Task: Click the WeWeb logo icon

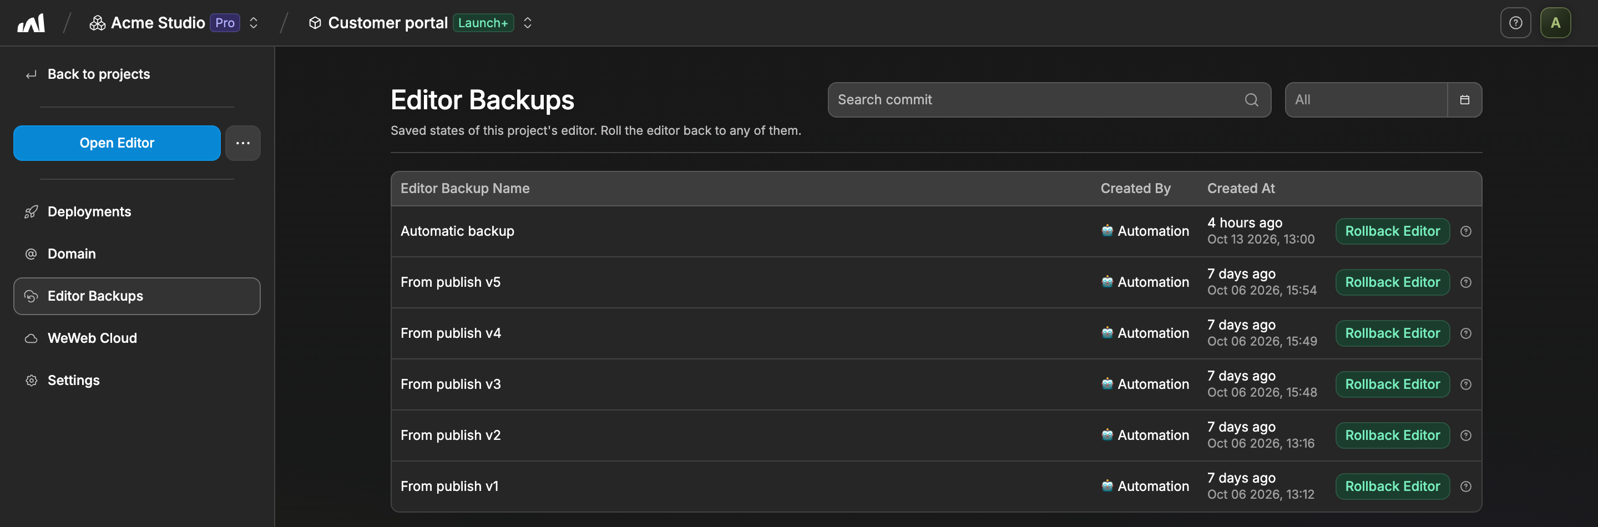Action: click(31, 23)
